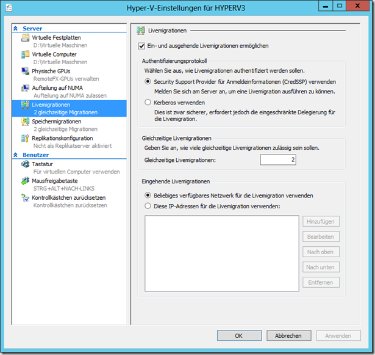The height and width of the screenshot is (355, 375).
Task: Click the Replikationskonfiguration icon
Action: pos(26,138)
